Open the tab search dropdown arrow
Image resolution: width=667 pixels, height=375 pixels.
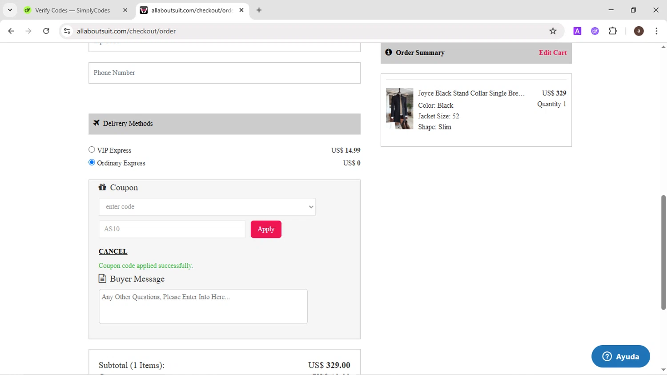click(x=10, y=10)
